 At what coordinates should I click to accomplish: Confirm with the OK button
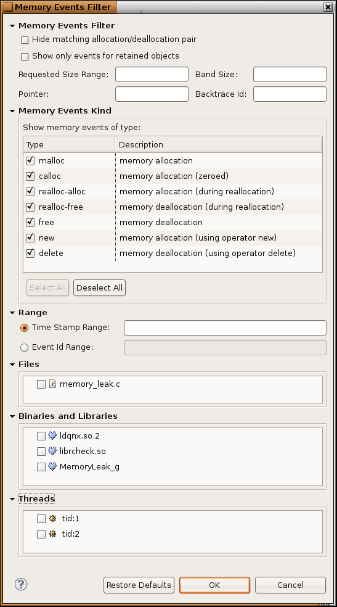[214, 585]
